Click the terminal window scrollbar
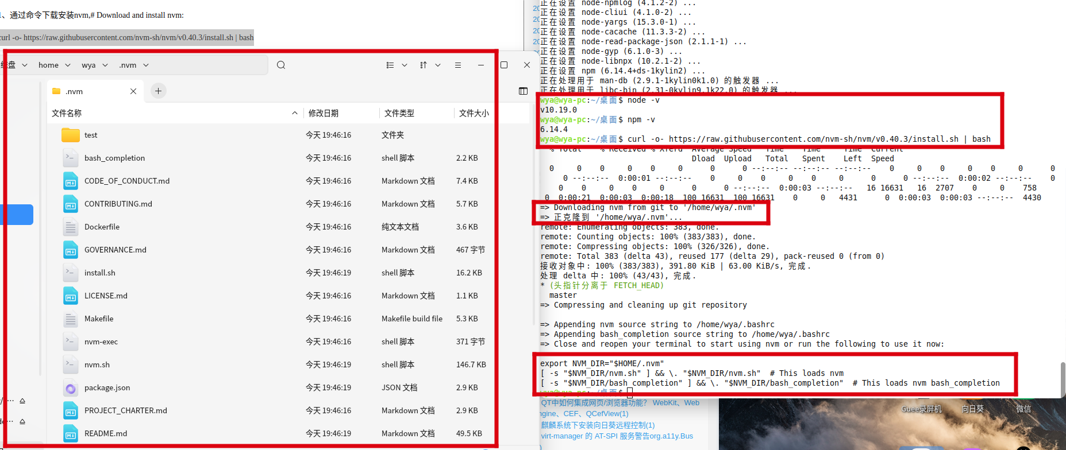This screenshot has width=1066, height=450. 1063,380
